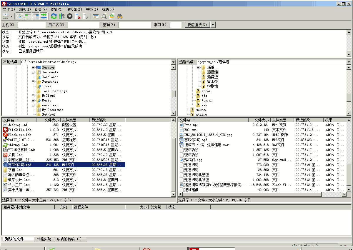This screenshot has height=250, width=353.
Task: Click the 用户名 username input field
Action: click(84, 25)
